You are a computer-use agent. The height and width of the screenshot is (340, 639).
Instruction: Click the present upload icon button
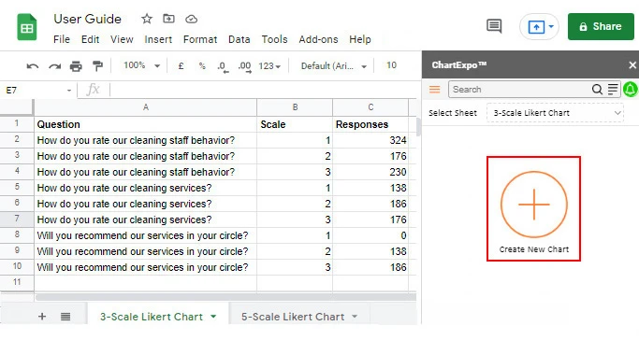(536, 27)
